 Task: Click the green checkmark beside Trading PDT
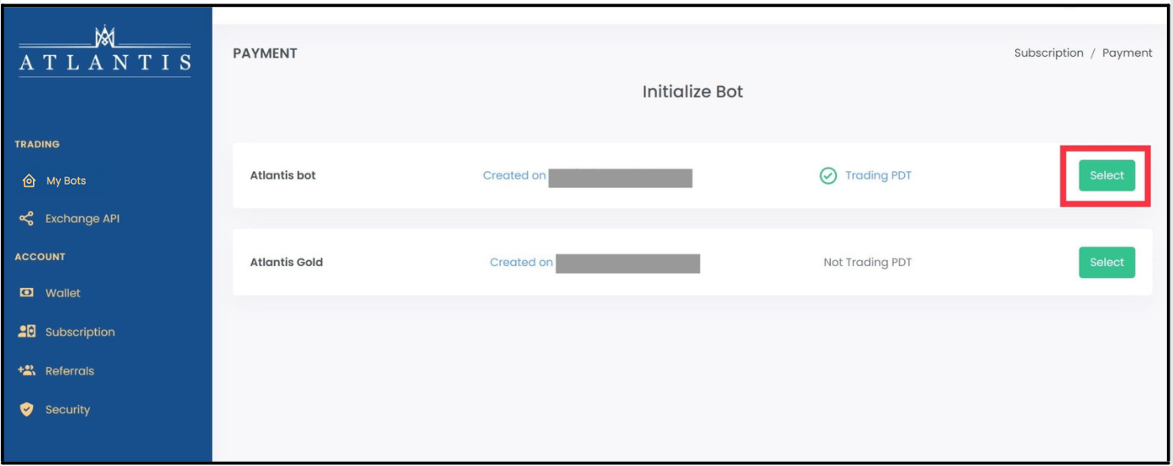coord(828,175)
